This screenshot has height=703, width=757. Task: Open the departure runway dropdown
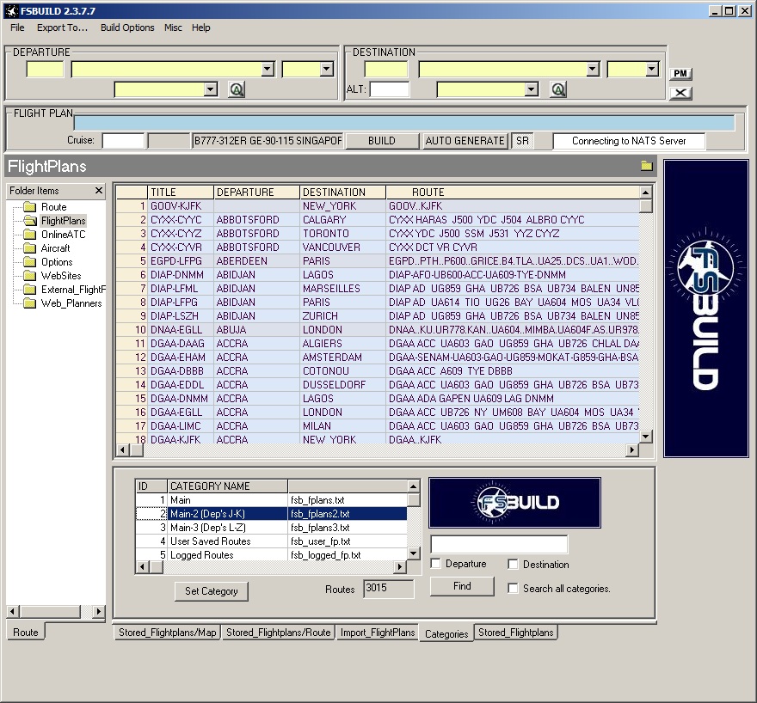pos(327,70)
